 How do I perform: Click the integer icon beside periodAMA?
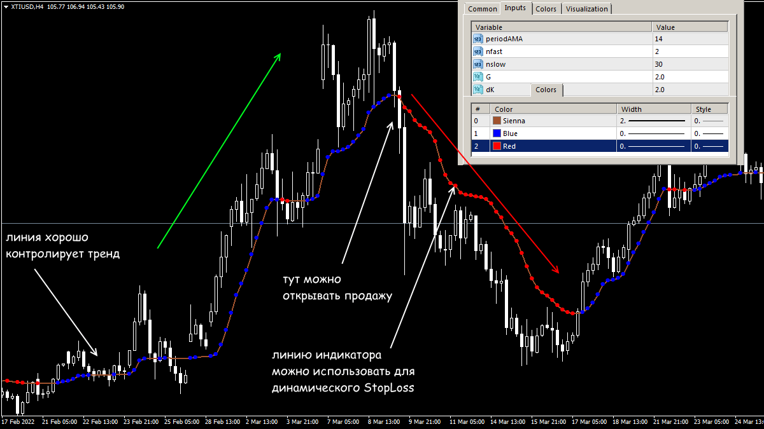pyautogui.click(x=478, y=39)
